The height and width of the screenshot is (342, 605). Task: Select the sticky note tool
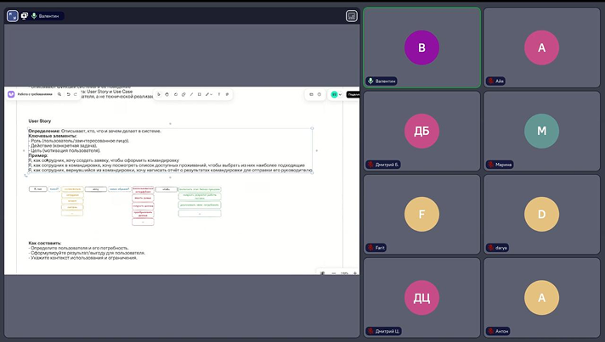pos(176,94)
